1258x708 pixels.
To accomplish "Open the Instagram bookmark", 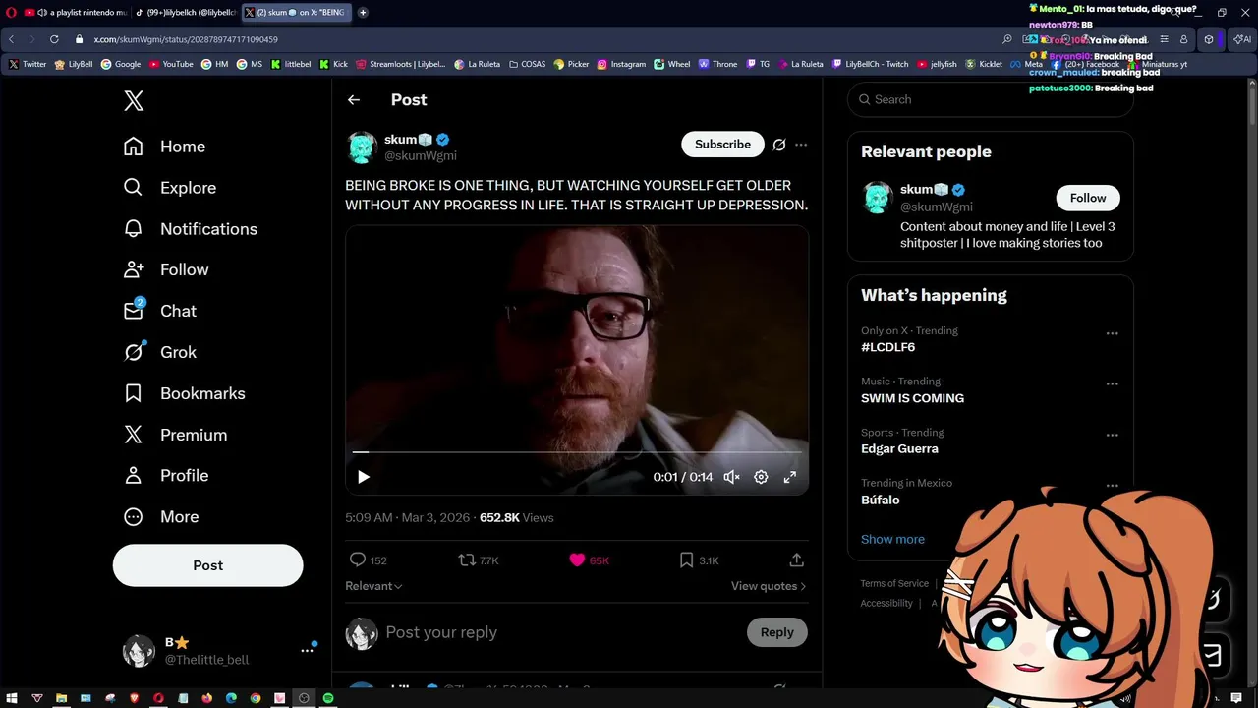I will [621, 64].
